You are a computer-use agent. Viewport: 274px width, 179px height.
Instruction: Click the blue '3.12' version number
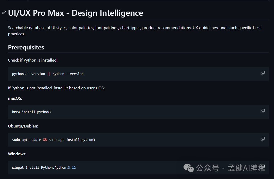[72, 168]
